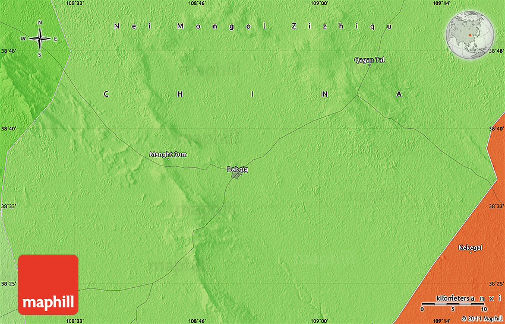505x324 pixels.
Task: Select the red location dot on the globe
Action: (469, 34)
